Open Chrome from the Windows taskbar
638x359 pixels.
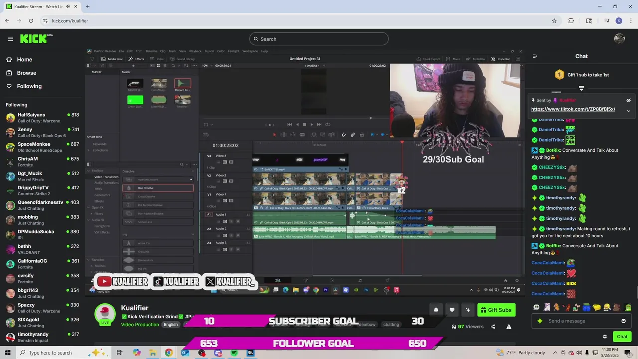[x=169, y=353]
